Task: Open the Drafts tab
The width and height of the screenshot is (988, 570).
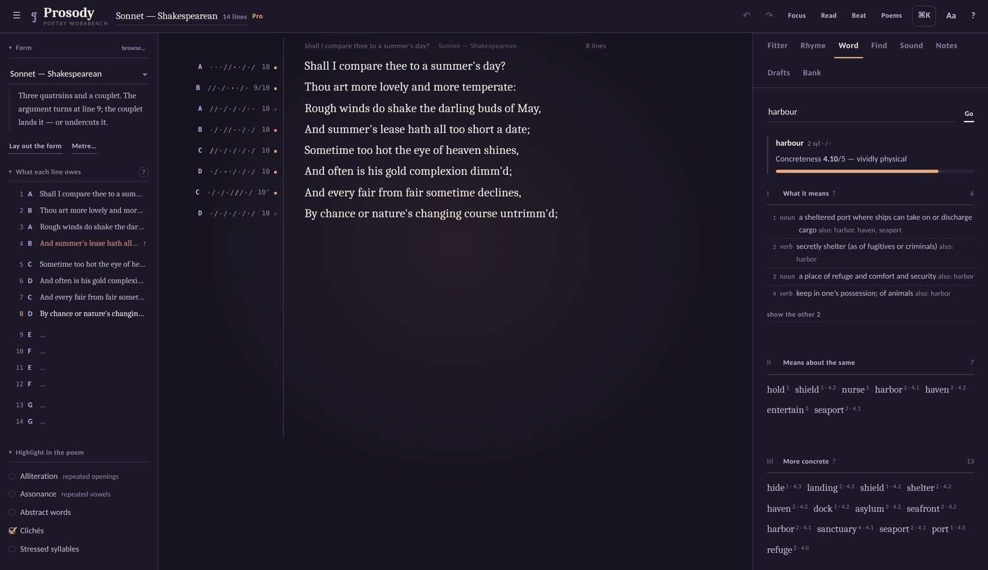Action: click(778, 73)
